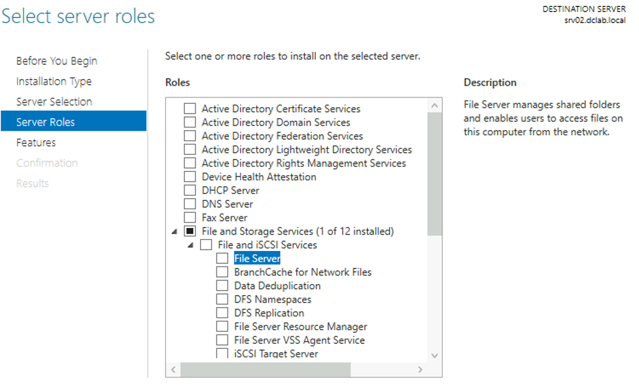
Task: Open the Installation Type step
Action: [x=54, y=82]
